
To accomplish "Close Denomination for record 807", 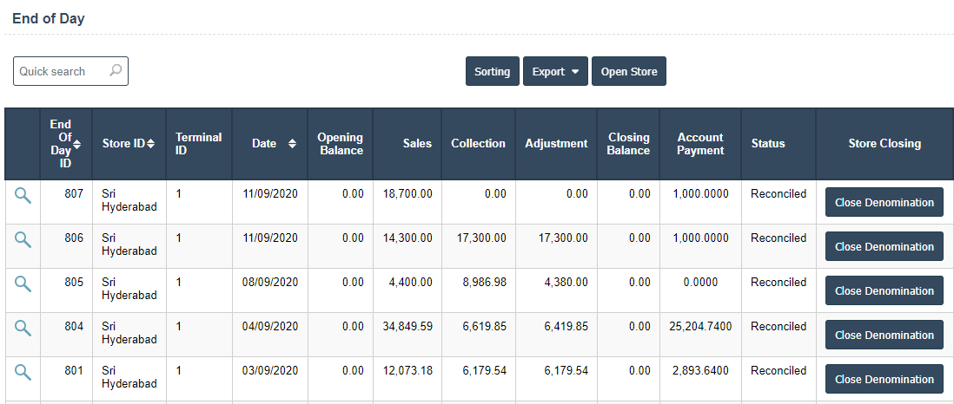I will pos(884,203).
